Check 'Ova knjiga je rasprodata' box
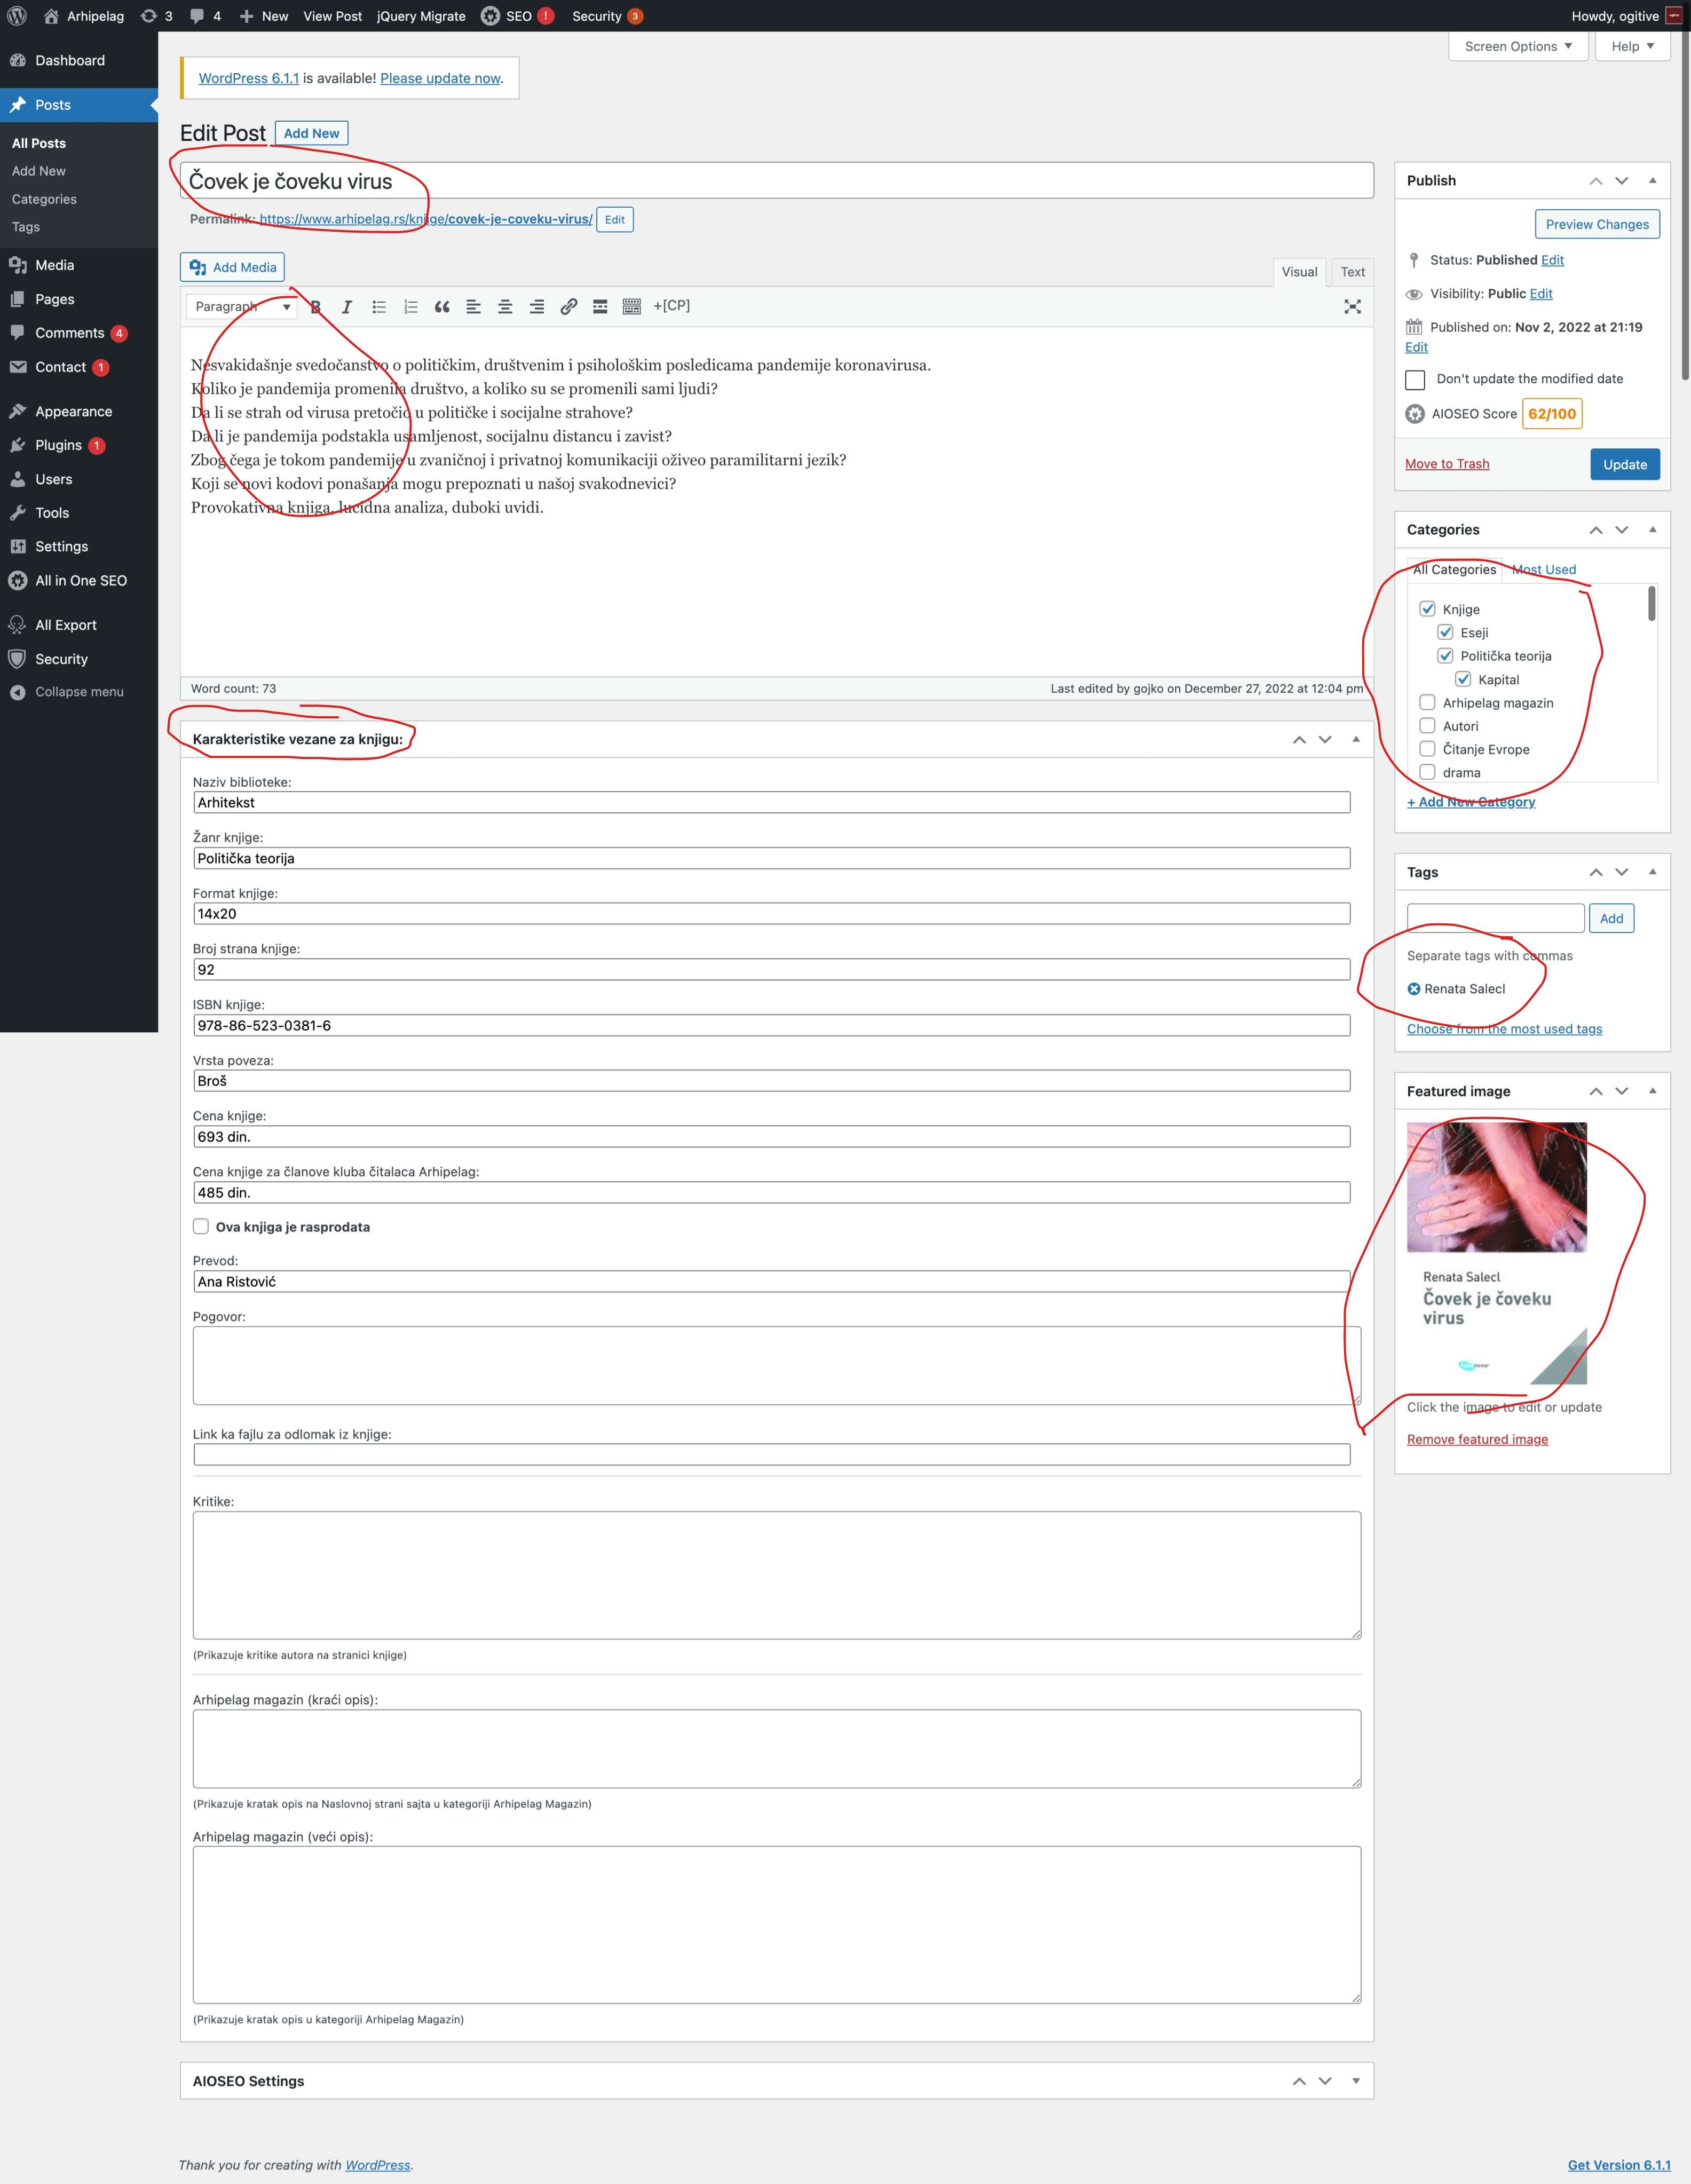The height and width of the screenshot is (2184, 1691). 201,1227
